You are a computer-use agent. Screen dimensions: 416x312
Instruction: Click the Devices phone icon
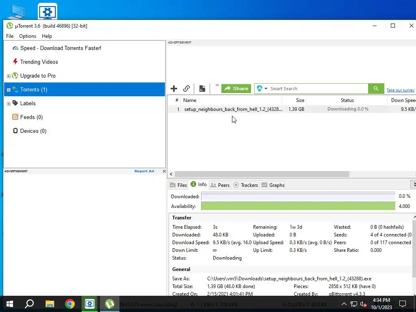[x=15, y=131]
